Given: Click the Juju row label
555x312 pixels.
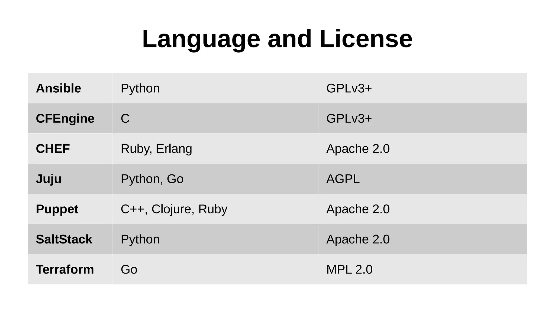Looking at the screenshot, I should click(x=49, y=179).
